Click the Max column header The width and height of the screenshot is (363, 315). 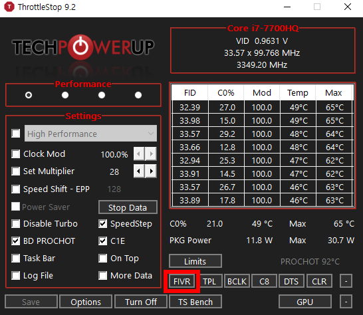pos(334,92)
